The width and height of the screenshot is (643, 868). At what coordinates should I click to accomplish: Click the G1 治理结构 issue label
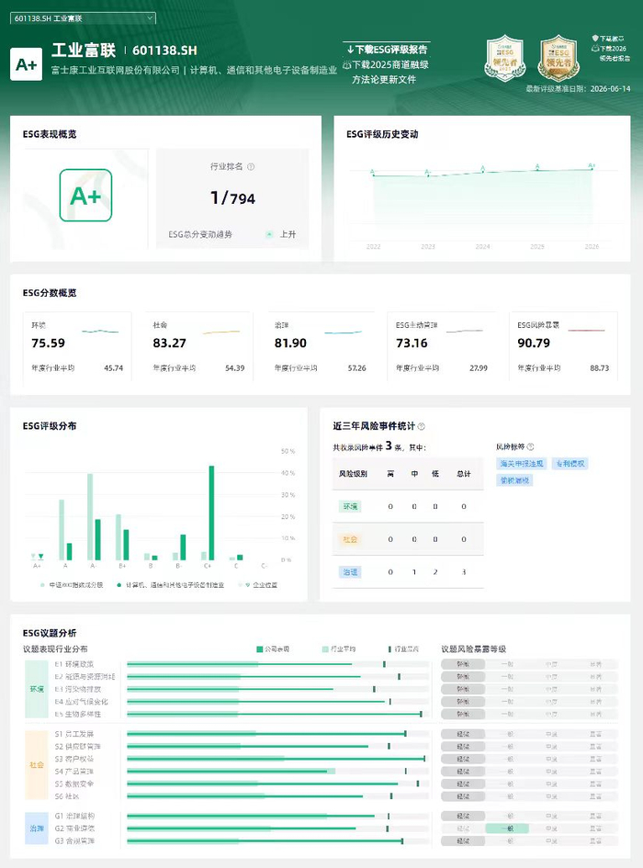pos(74,816)
